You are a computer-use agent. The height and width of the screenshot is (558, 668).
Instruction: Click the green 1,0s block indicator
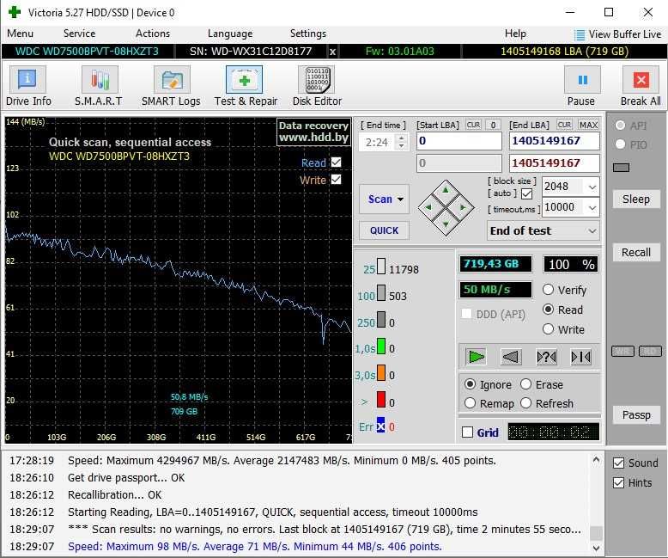(381, 346)
